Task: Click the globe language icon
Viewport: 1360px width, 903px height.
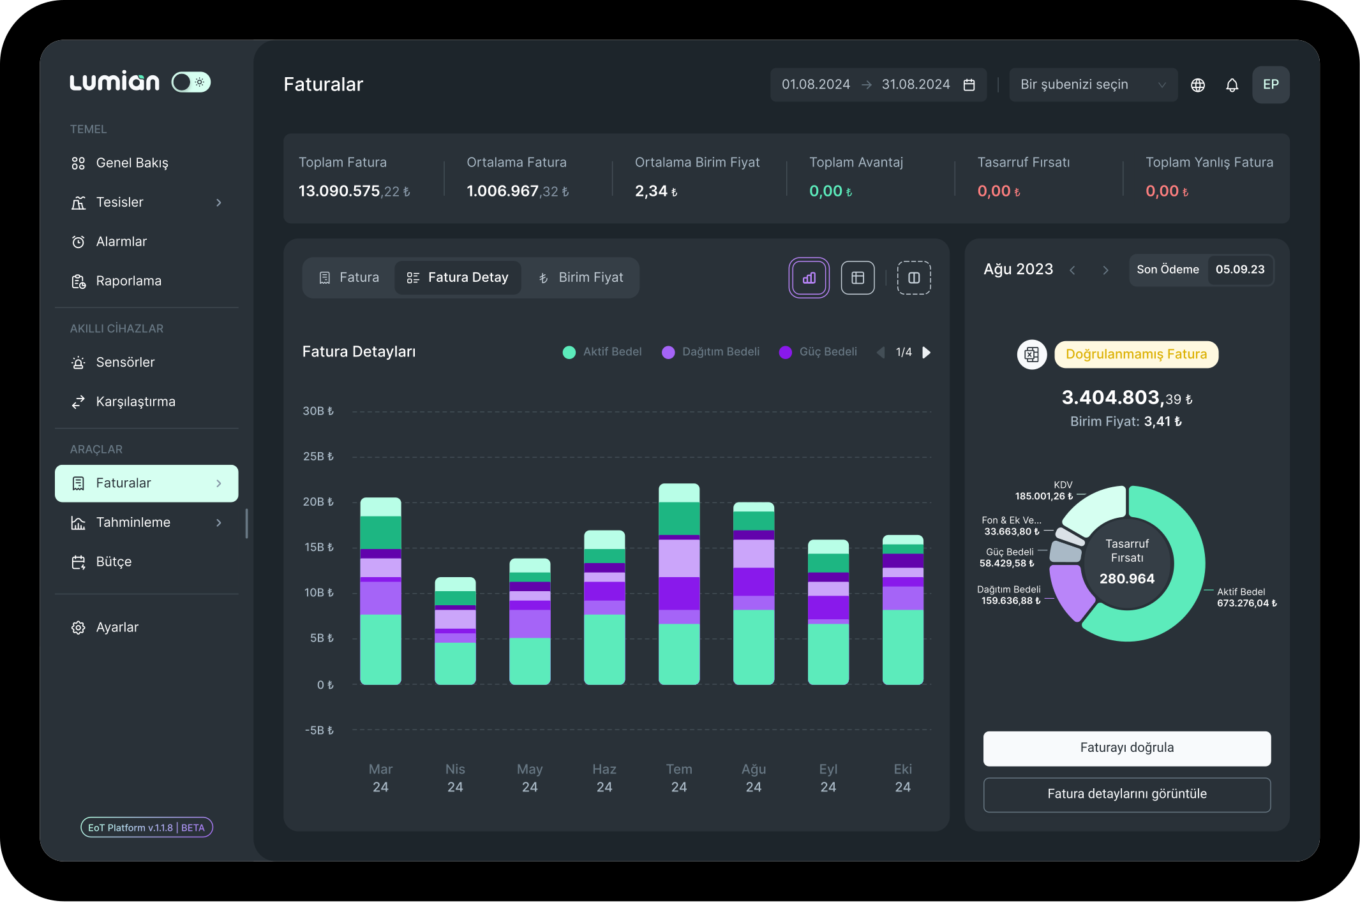Action: (x=1198, y=85)
